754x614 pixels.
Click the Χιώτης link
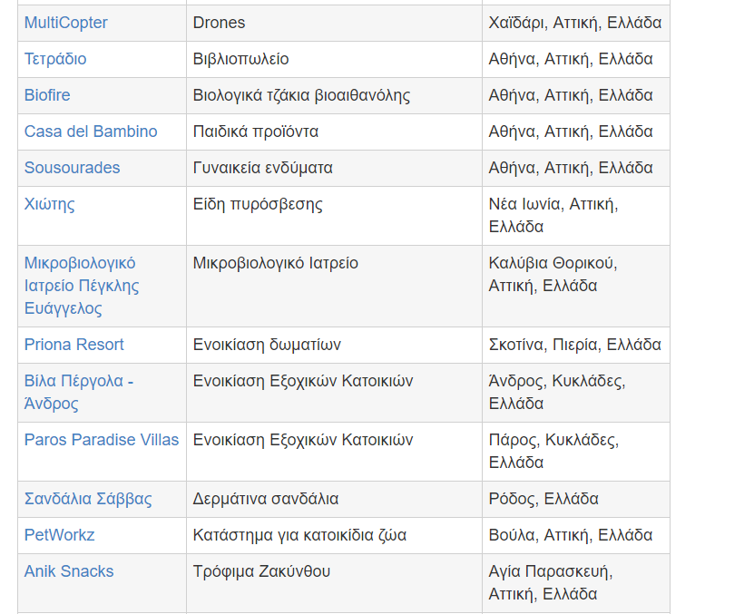coord(50,204)
